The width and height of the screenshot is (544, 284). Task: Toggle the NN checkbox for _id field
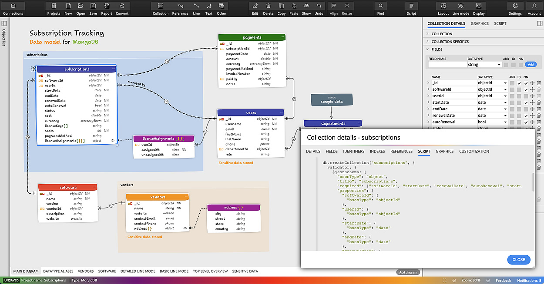tap(526, 83)
